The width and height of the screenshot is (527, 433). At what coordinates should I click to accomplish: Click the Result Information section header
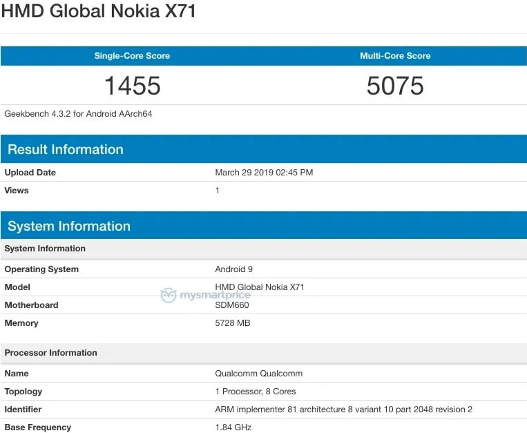pos(264,149)
